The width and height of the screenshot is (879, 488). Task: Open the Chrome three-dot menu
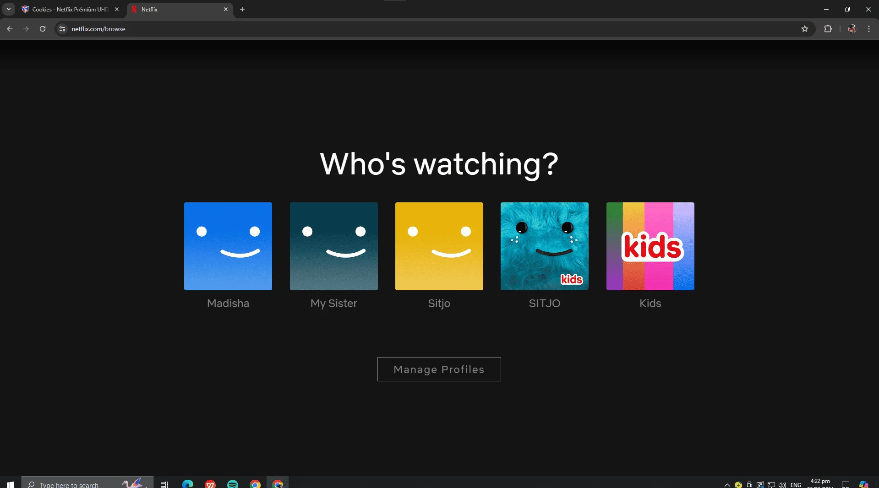[x=869, y=29]
